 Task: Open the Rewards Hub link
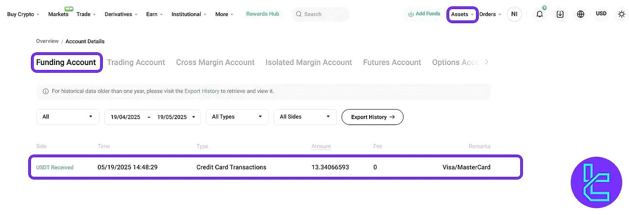[263, 14]
